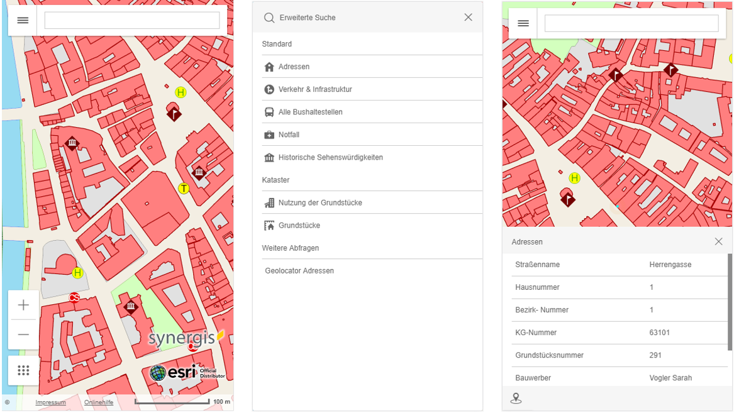Screen dimensions: 734x413
Task: Click the search input field on the left map
Action: (131, 19)
